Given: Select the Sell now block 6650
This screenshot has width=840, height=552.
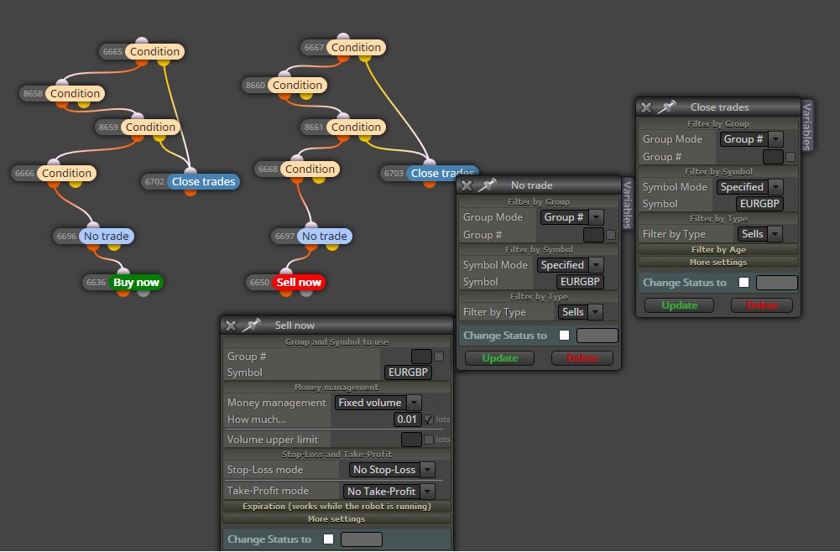Looking at the screenshot, I should [299, 282].
